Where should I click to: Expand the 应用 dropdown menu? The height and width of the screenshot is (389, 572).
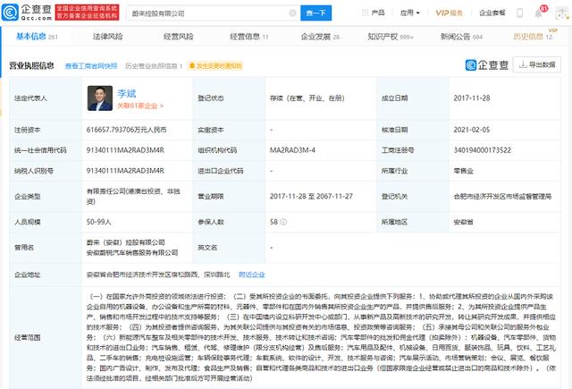click(x=409, y=13)
